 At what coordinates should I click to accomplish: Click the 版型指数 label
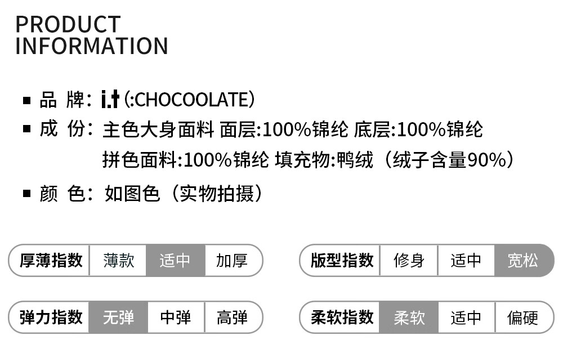point(342,261)
